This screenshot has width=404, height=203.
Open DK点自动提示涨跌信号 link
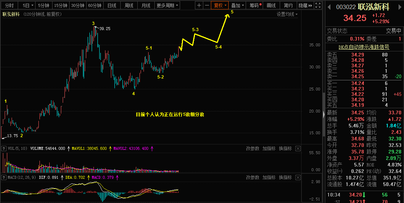pos(364,47)
